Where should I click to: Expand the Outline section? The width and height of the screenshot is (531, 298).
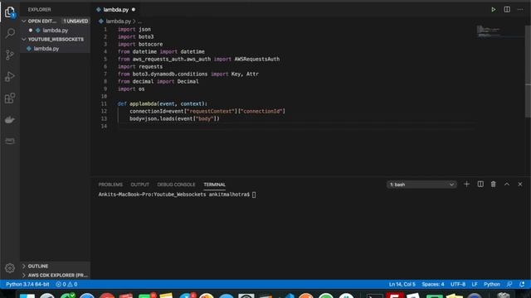[x=56, y=267]
